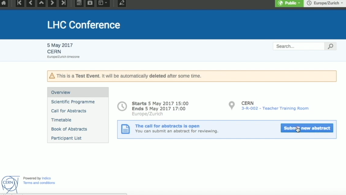
Task: Open the download material package icon
Action: click(90, 3)
